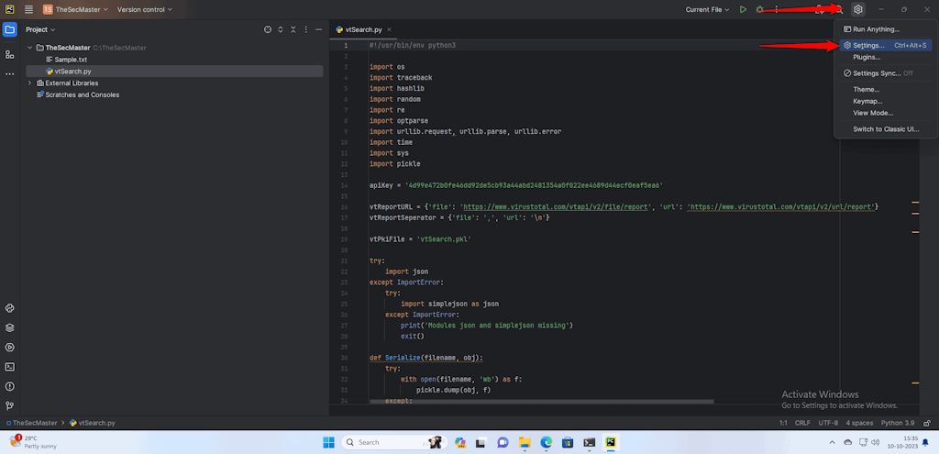
Task: Run the current file
Action: click(743, 9)
